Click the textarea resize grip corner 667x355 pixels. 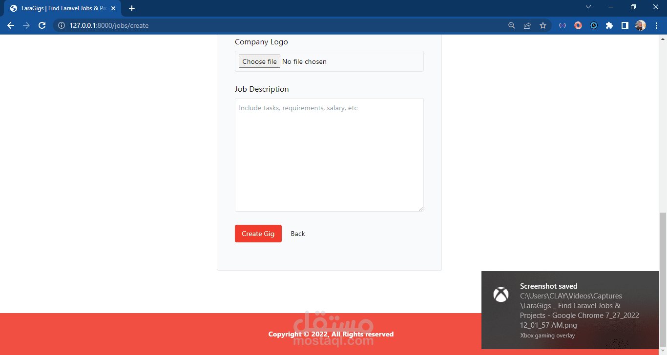[420, 208]
